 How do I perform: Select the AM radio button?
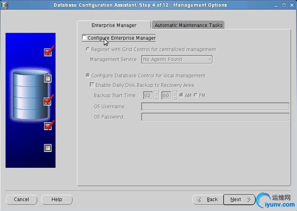point(181,95)
